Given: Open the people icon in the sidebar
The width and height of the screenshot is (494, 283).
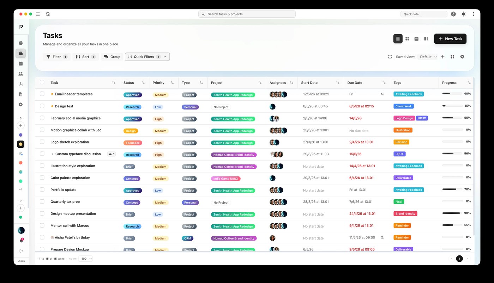Looking at the screenshot, I should (x=20, y=74).
